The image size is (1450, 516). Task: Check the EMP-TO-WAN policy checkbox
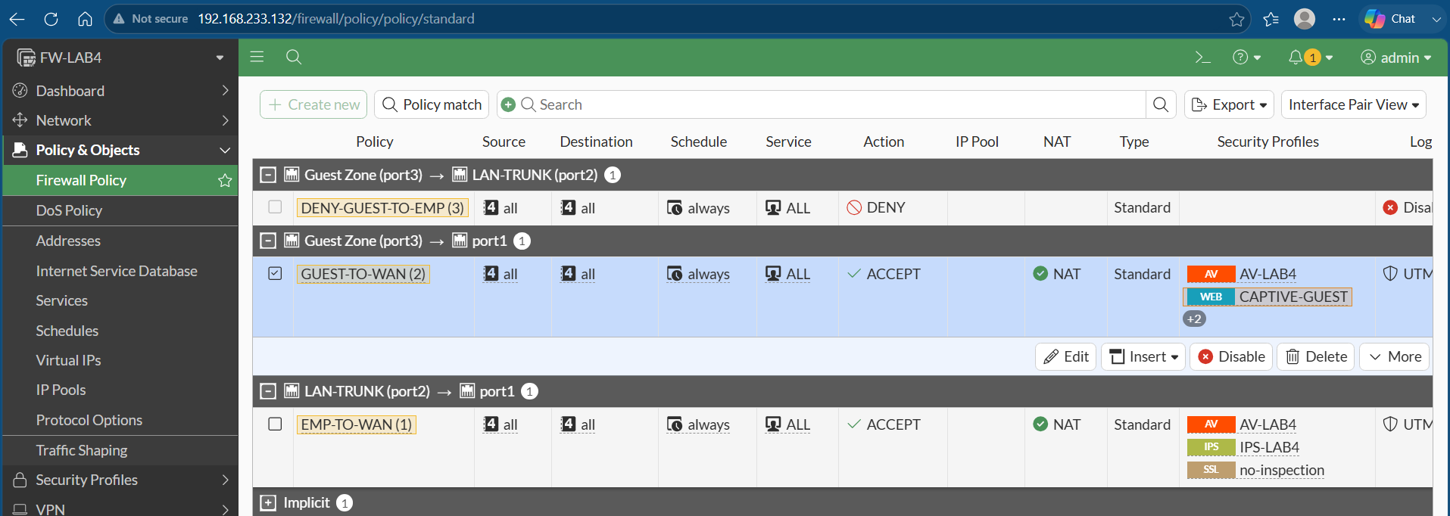(275, 424)
